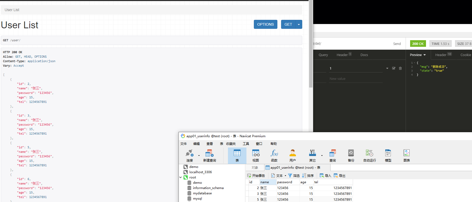Click the OPTIONS button

pos(265,24)
